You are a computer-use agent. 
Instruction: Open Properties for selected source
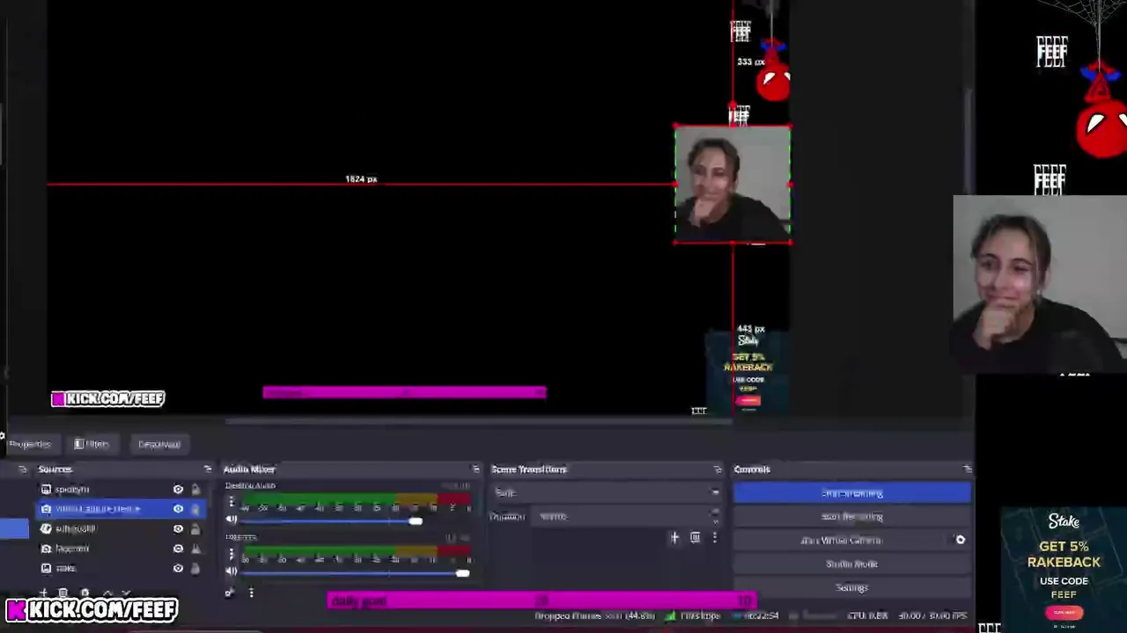coord(30,444)
